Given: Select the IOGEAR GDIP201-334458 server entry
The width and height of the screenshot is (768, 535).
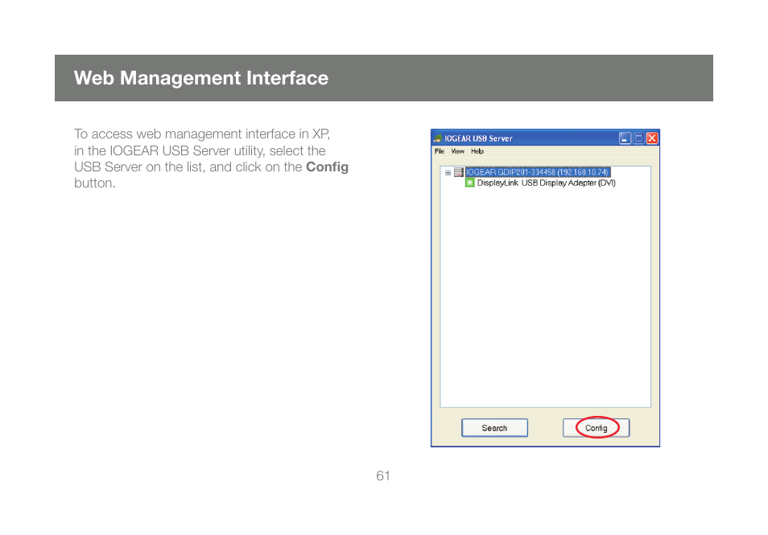Looking at the screenshot, I should [x=537, y=172].
